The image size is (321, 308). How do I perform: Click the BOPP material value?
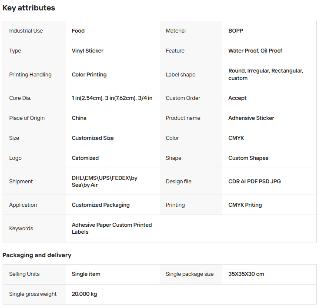(236, 31)
